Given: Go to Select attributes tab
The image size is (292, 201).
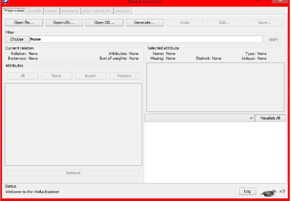Looking at the screenshot, I should coord(96,11).
